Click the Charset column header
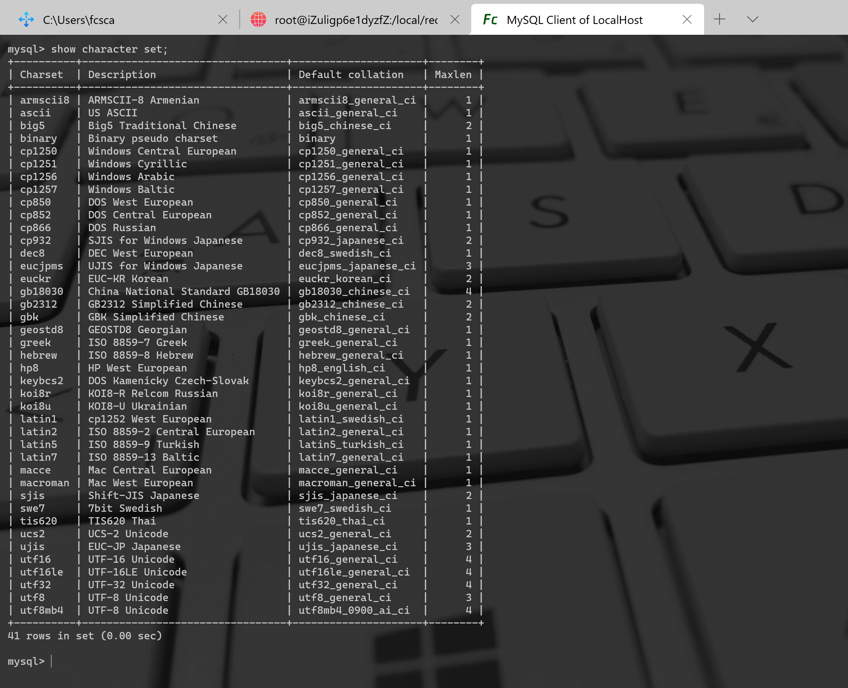 pos(41,75)
